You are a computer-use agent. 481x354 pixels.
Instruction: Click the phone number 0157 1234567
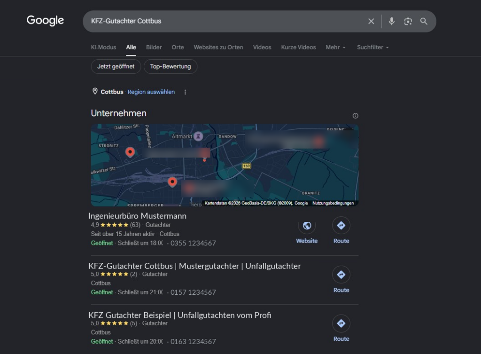193,292
